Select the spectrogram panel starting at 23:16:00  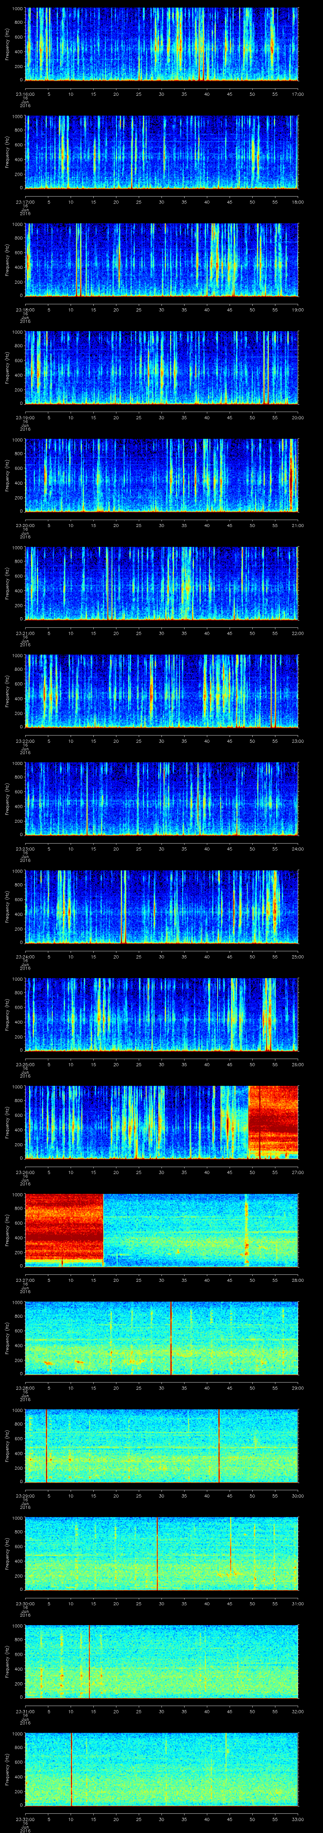[x=162, y=44]
